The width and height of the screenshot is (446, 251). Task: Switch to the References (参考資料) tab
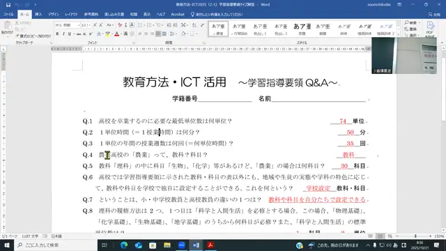pos(91,14)
